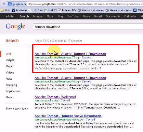143x132 pixels.
Task: Click the Google favicon in address bar
Action: point(10,4)
